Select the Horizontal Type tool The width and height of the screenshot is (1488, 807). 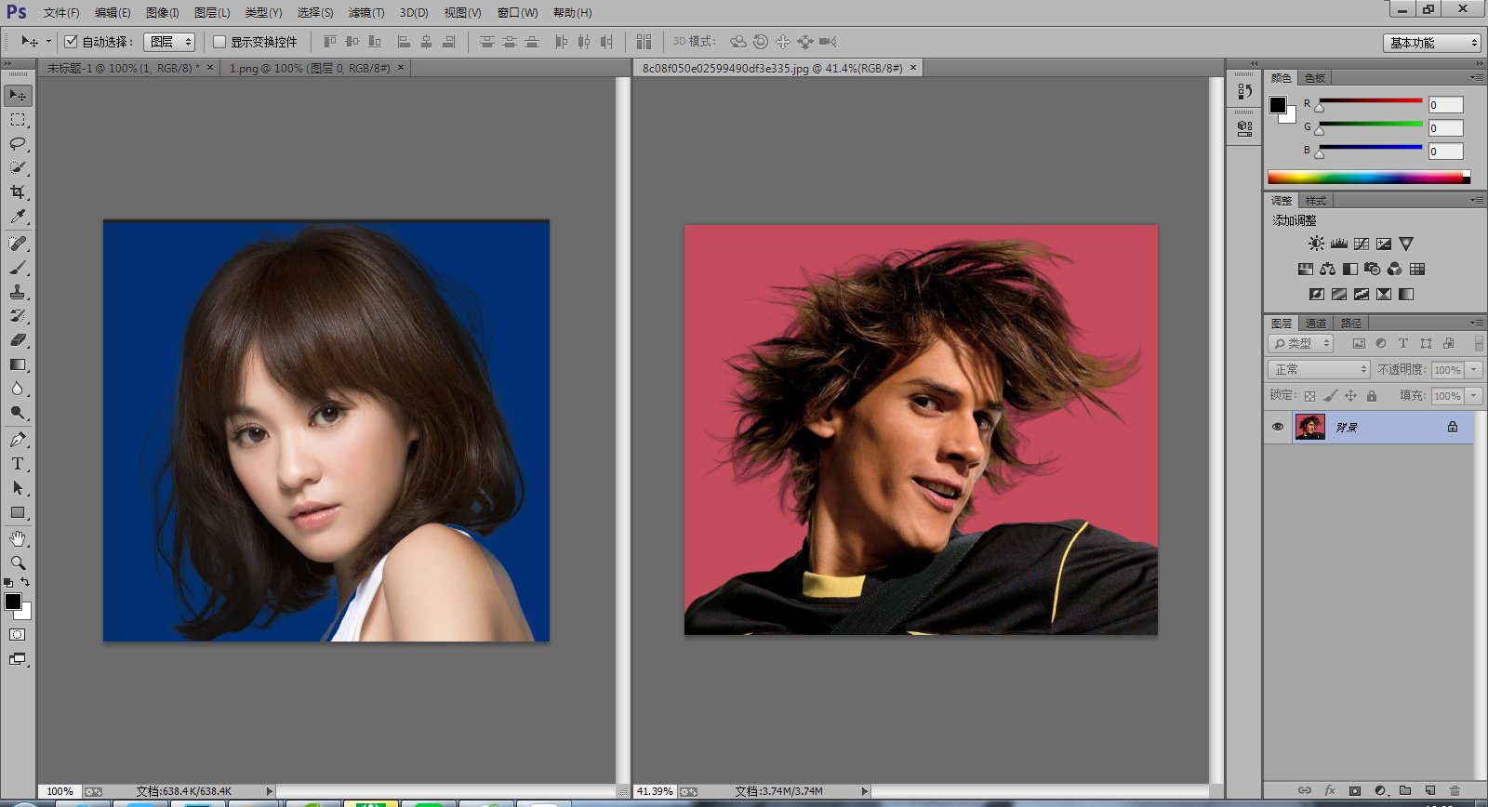[18, 464]
